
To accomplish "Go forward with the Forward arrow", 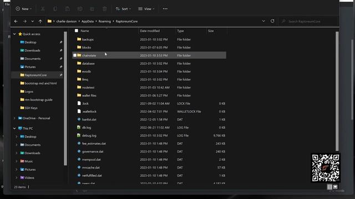I will coord(24,21).
